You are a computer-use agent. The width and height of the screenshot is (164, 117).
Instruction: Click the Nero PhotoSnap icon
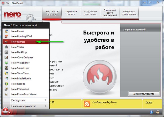pos(6,89)
